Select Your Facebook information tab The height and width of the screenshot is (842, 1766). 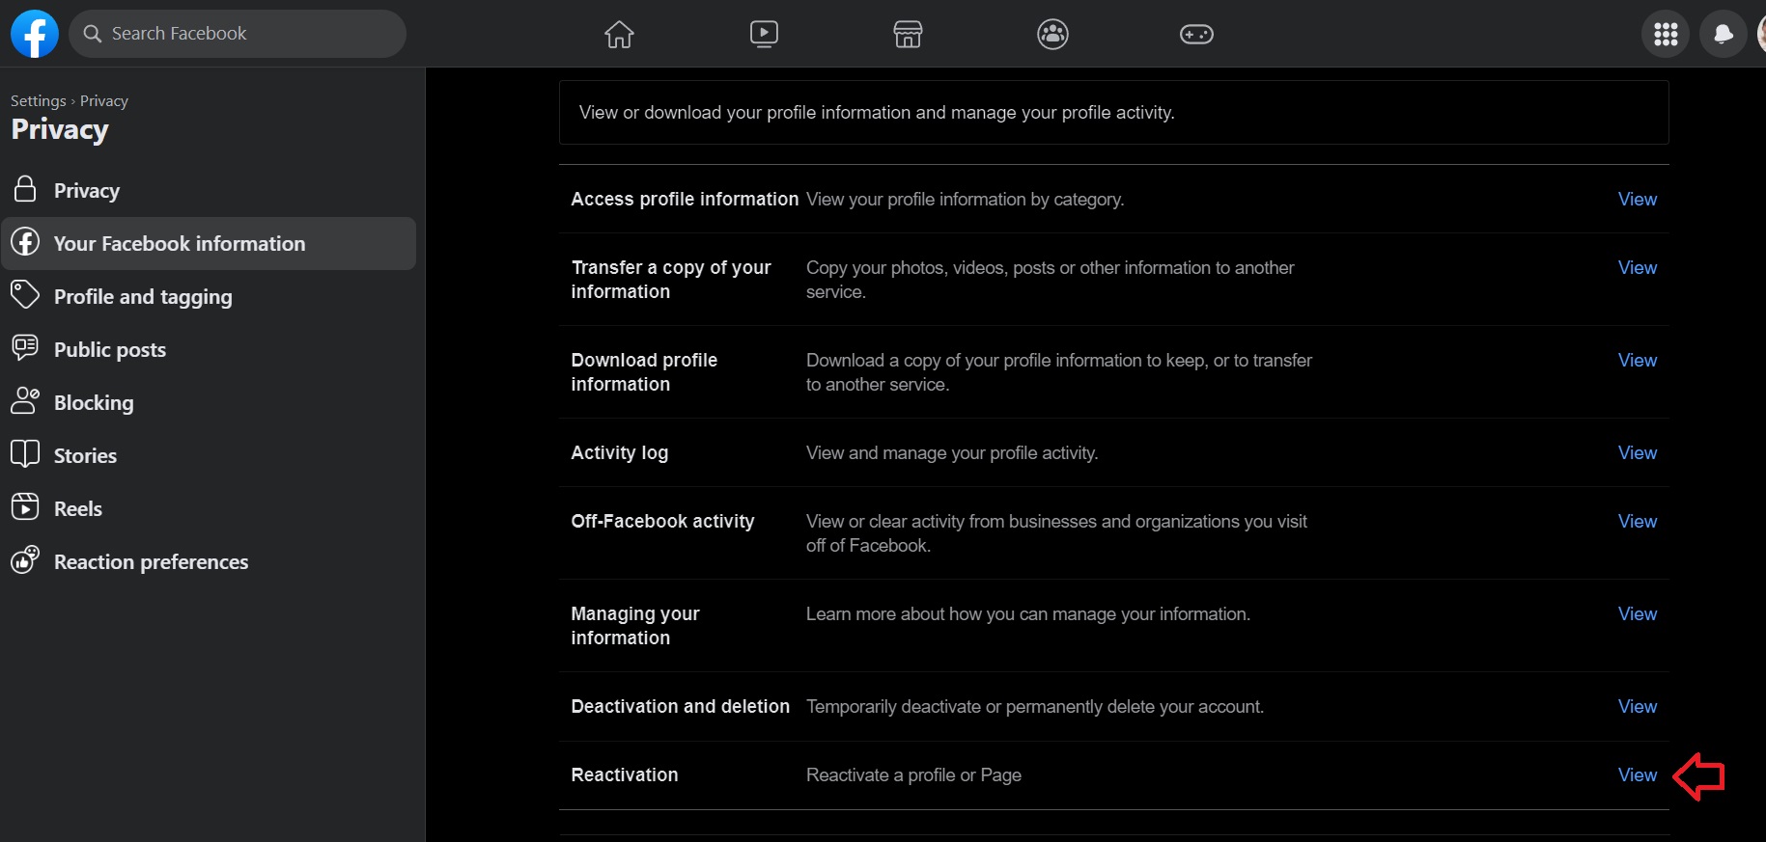click(209, 243)
